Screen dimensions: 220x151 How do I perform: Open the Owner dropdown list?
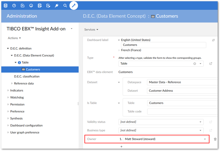pos(205,139)
